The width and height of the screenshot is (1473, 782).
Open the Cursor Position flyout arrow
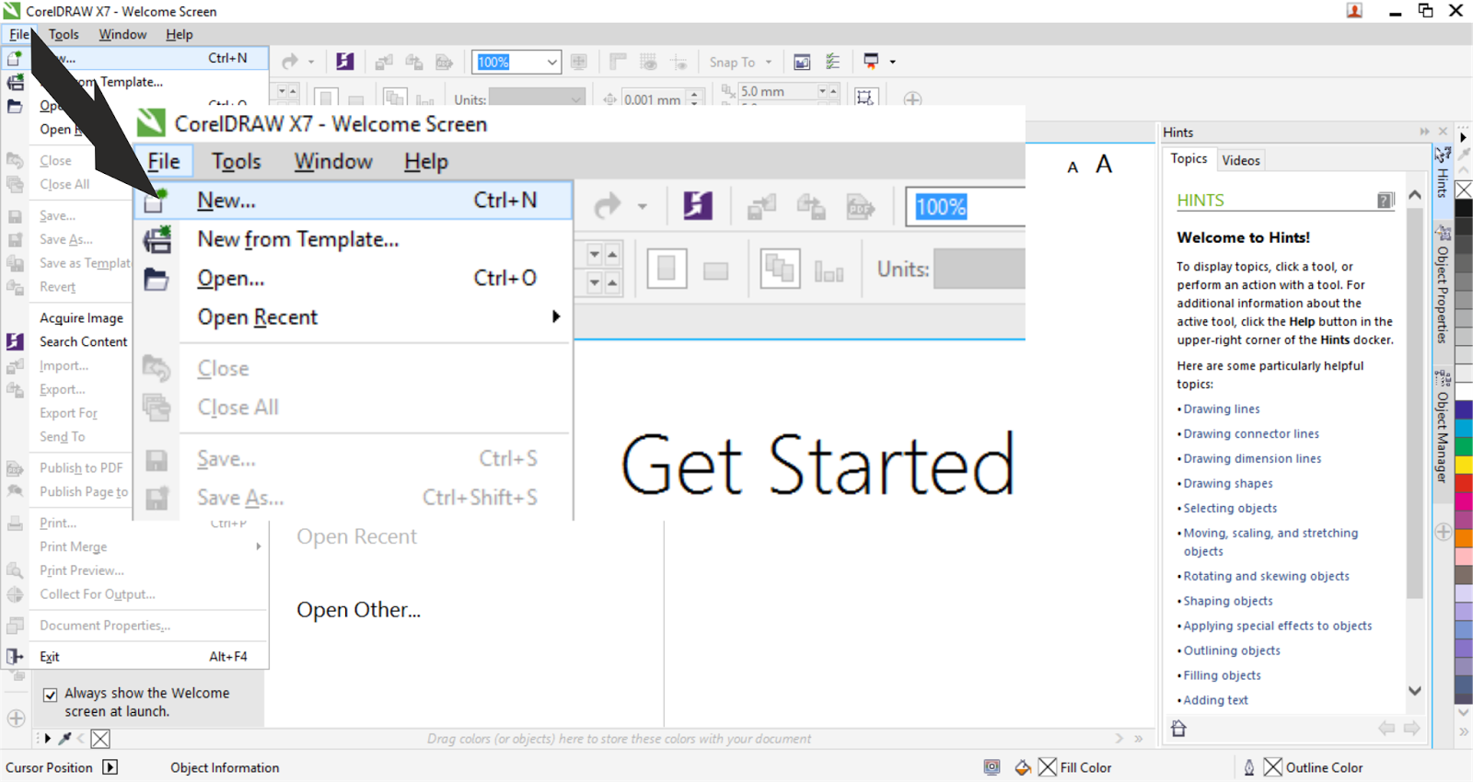pyautogui.click(x=110, y=767)
